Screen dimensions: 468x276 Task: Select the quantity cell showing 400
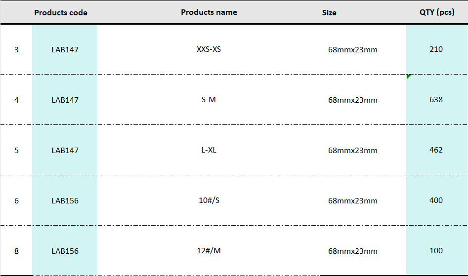pyautogui.click(x=436, y=200)
